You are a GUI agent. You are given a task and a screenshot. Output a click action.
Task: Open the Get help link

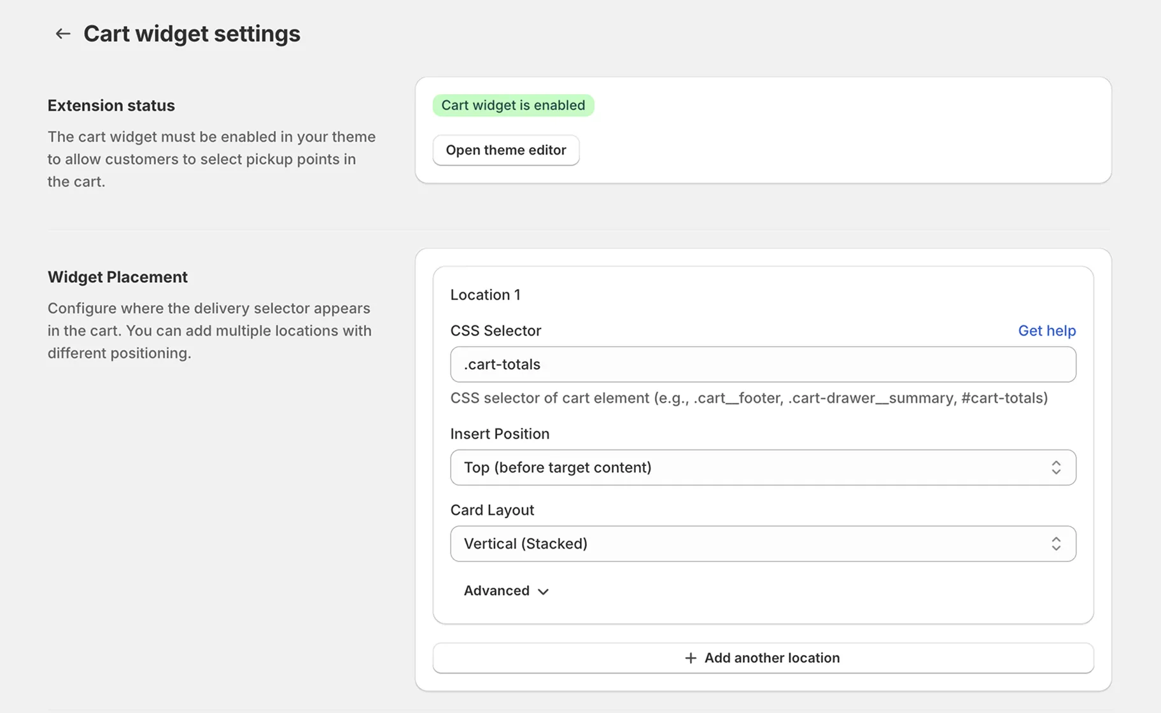(x=1046, y=330)
